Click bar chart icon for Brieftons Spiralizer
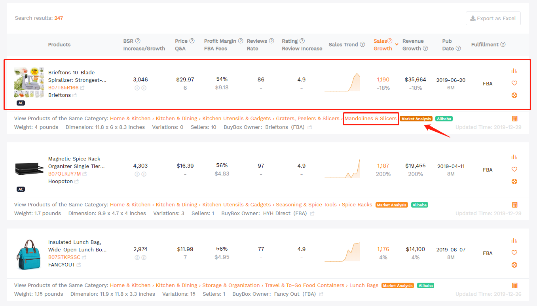Image resolution: width=537 pixels, height=306 pixels. point(514,71)
